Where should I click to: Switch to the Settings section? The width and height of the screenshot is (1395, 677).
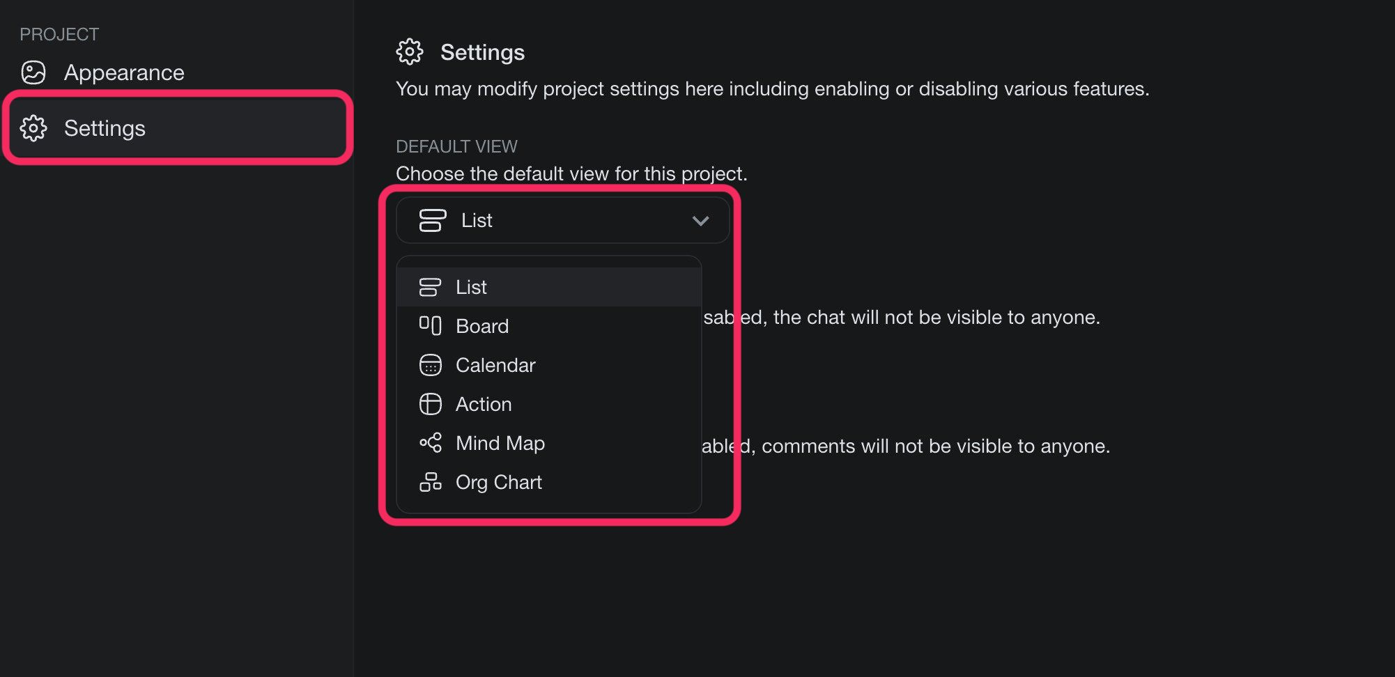tap(105, 128)
